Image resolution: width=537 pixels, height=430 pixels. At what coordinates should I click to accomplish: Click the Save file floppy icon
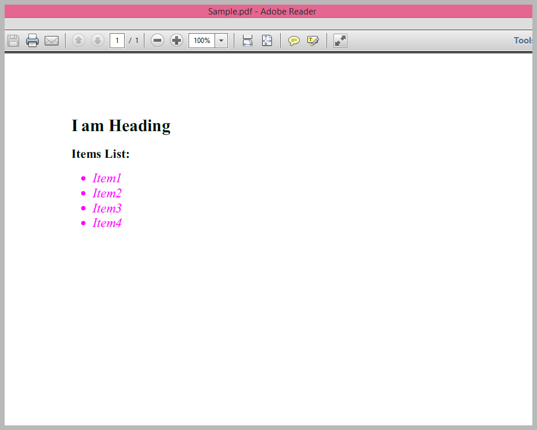pyautogui.click(x=13, y=41)
